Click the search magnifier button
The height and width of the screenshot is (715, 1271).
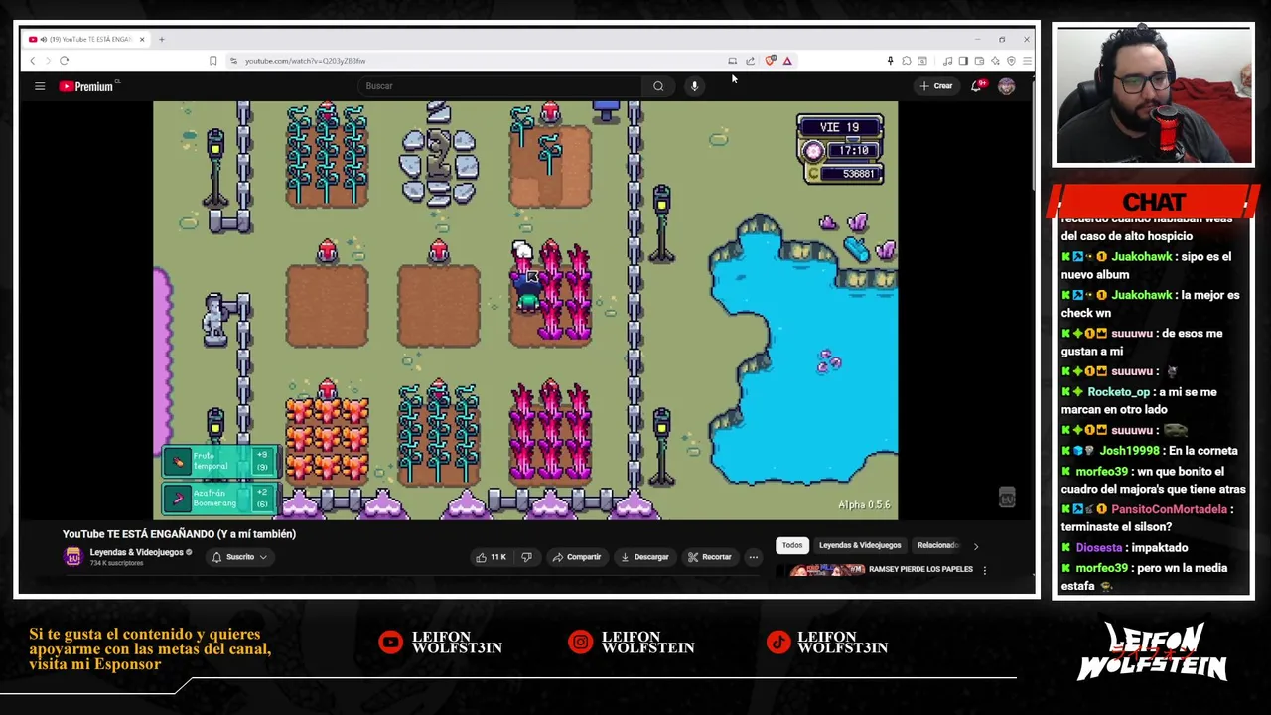(x=658, y=86)
